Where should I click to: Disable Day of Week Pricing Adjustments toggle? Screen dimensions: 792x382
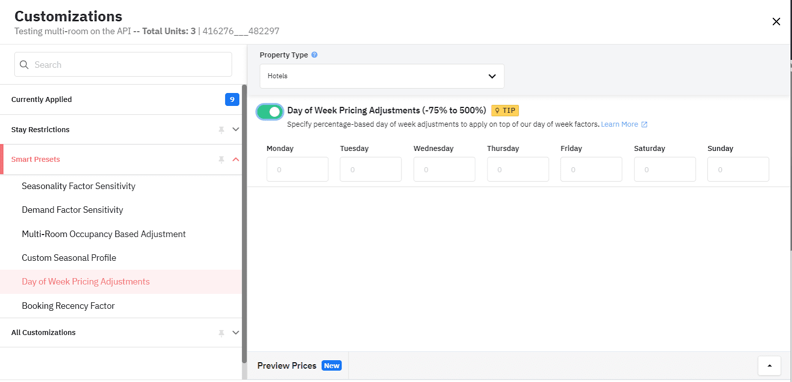coord(270,112)
